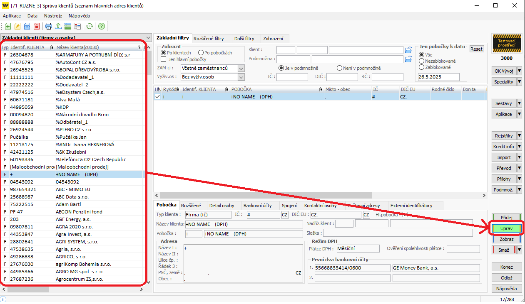Click the Reset button
The image size is (525, 304).
coord(476,49)
